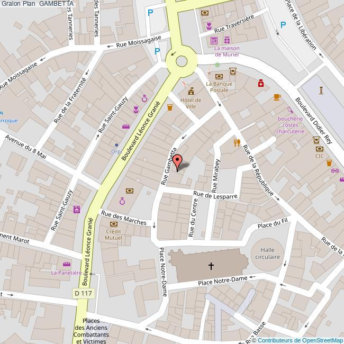Click the blue Orpi dot marker
Screen dimensions: 344x344
pyautogui.click(x=116, y=144)
